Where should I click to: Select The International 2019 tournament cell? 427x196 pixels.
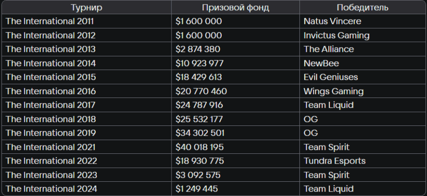(50, 133)
